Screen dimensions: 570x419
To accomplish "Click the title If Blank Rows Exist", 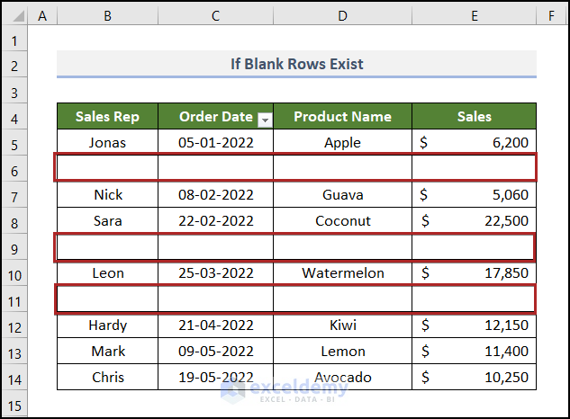I will 296,65.
